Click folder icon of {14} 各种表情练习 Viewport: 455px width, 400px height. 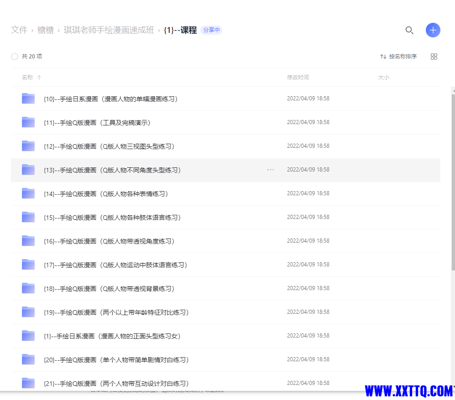[28, 193]
